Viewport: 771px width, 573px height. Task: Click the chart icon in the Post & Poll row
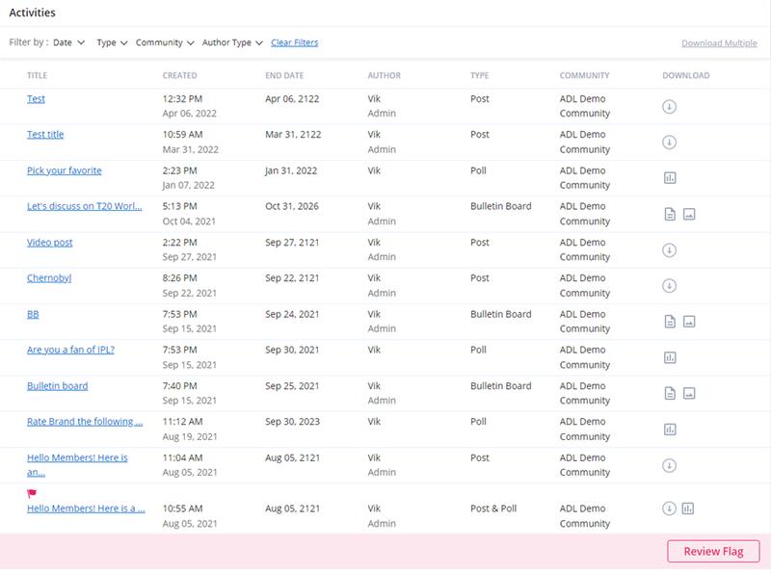[x=688, y=508]
